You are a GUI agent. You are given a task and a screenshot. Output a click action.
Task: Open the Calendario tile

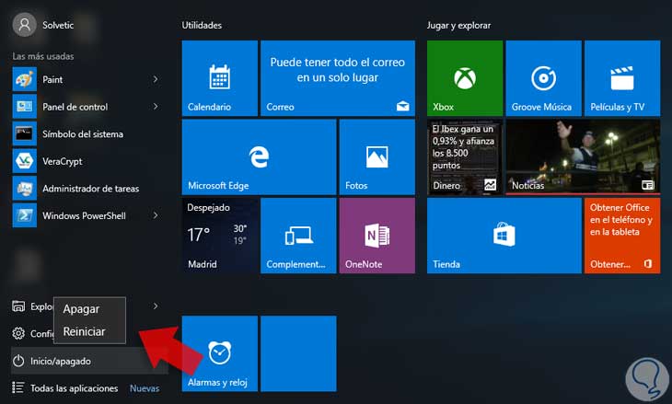pyautogui.click(x=220, y=78)
